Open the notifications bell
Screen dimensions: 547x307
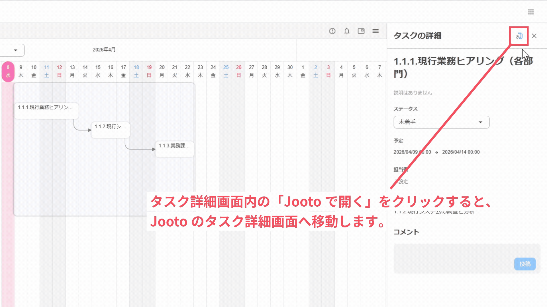(x=347, y=31)
